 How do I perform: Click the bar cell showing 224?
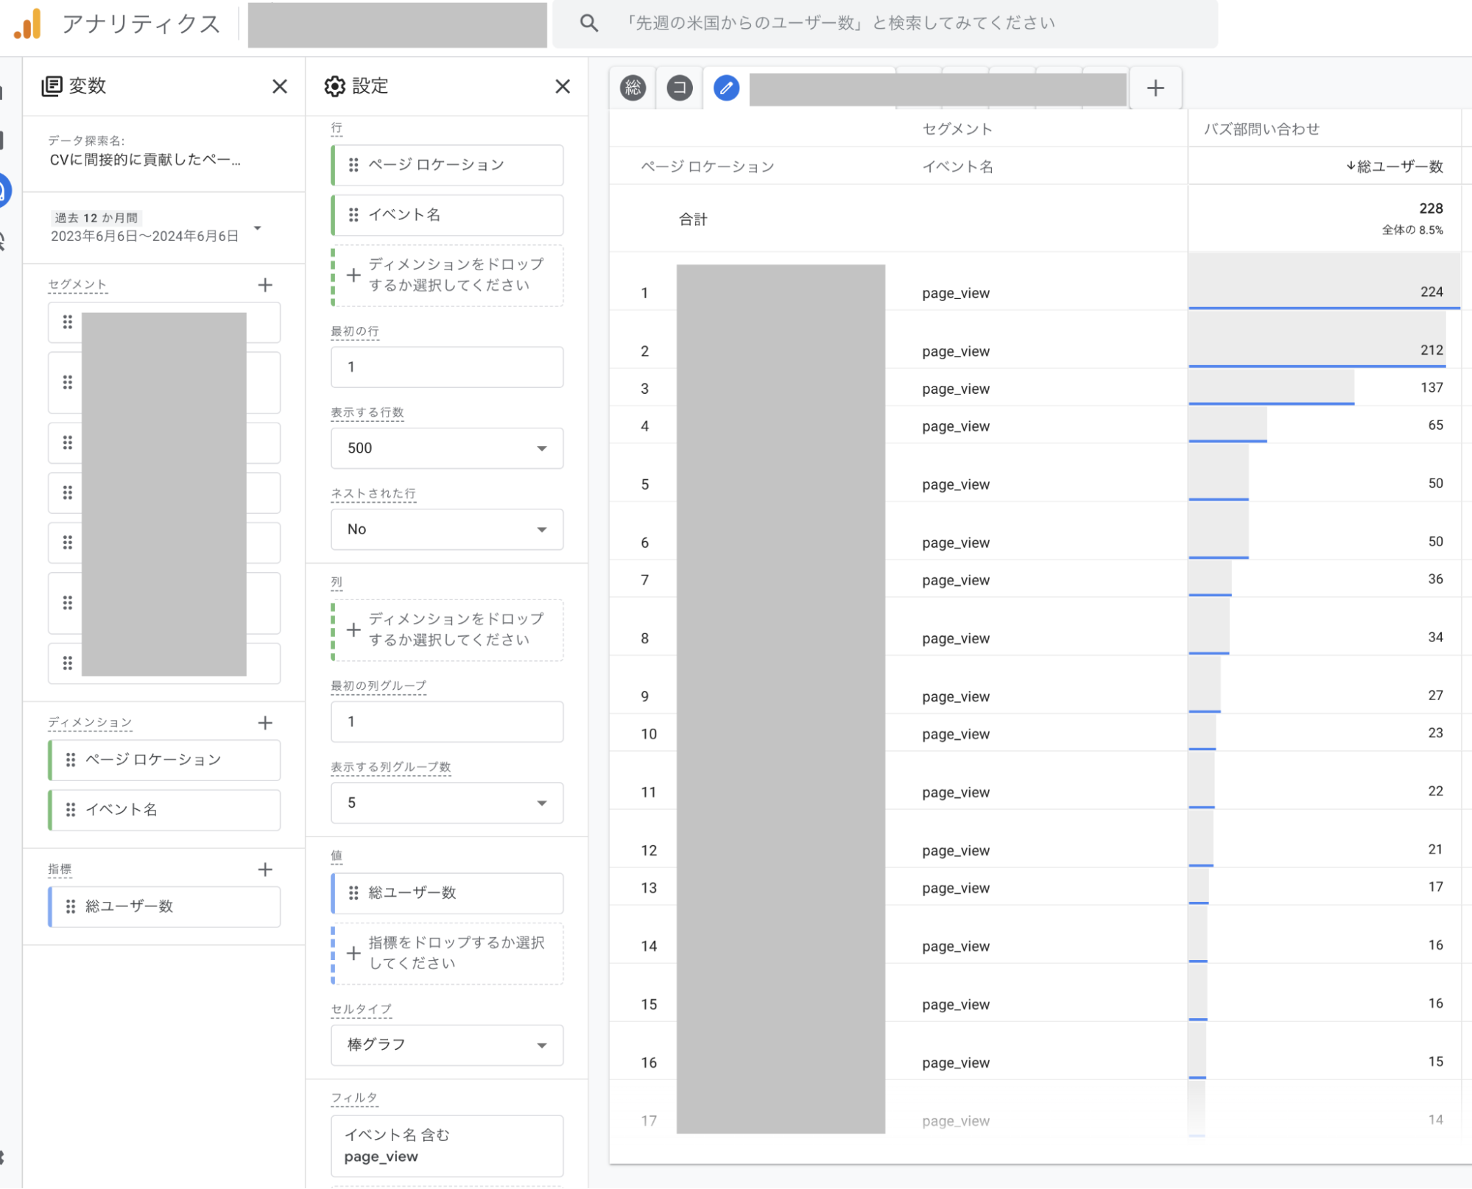click(1324, 282)
